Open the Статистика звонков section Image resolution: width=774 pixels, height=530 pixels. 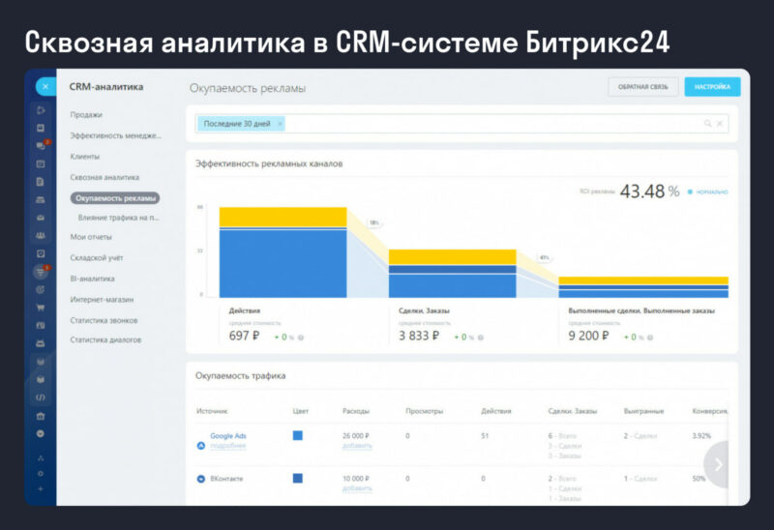pyautogui.click(x=104, y=320)
